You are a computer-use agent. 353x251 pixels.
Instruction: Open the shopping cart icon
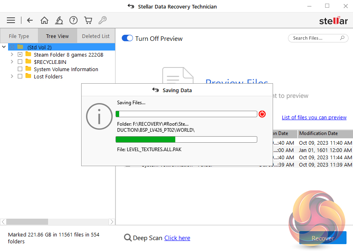coord(88,20)
